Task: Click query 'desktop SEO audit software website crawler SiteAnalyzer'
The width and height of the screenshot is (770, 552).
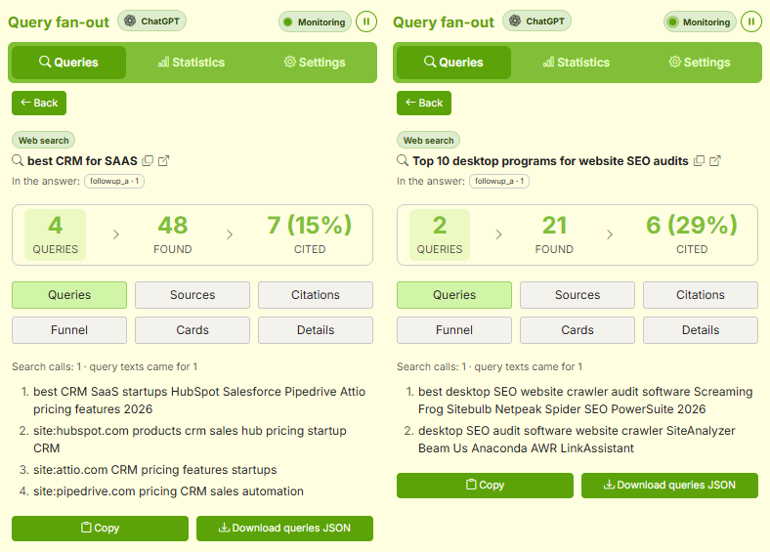Action: [577, 440]
